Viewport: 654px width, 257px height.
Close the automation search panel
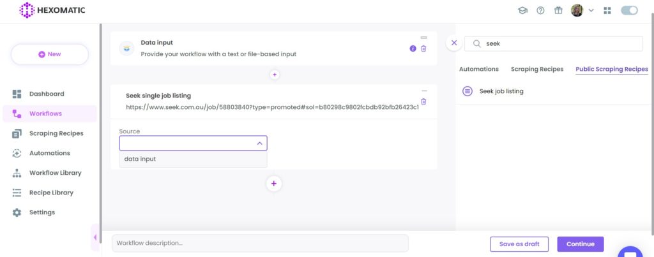pyautogui.click(x=454, y=43)
